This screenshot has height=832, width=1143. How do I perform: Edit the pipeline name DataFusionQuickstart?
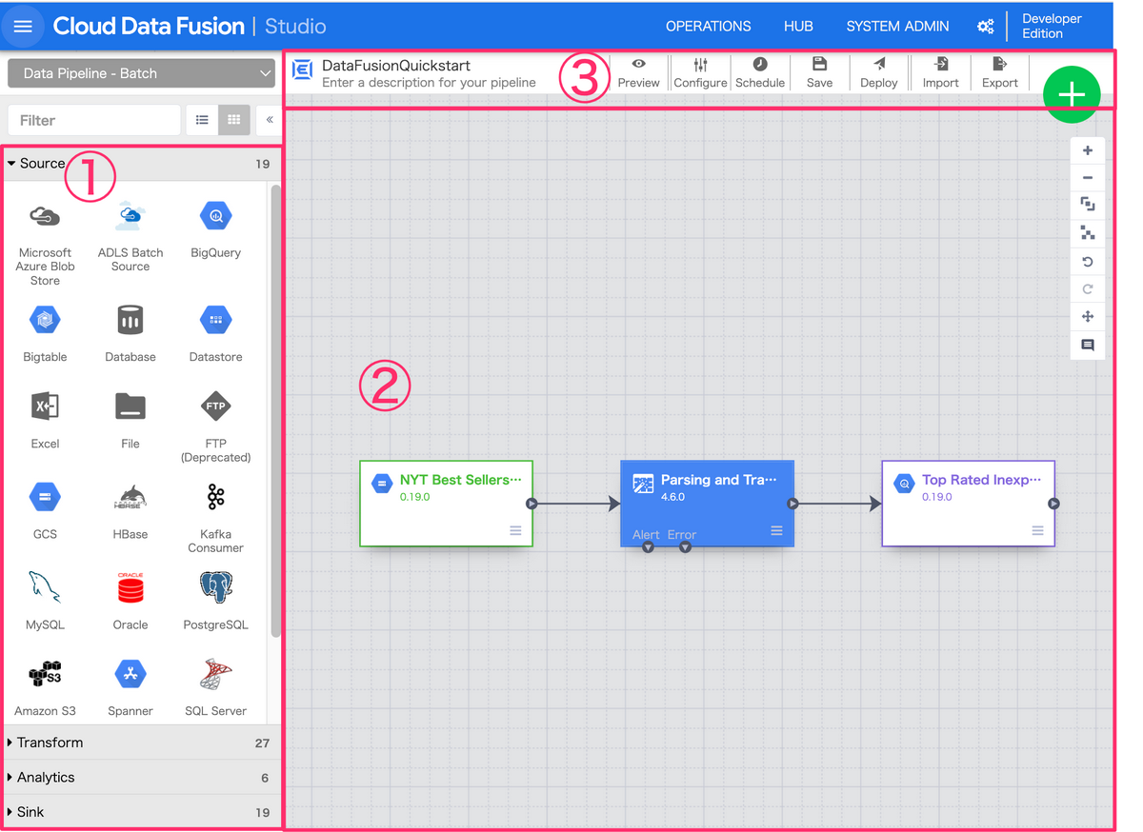click(396, 66)
